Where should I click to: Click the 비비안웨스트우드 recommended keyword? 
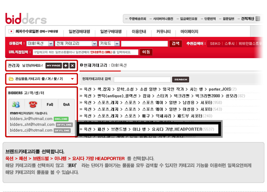point(250,43)
